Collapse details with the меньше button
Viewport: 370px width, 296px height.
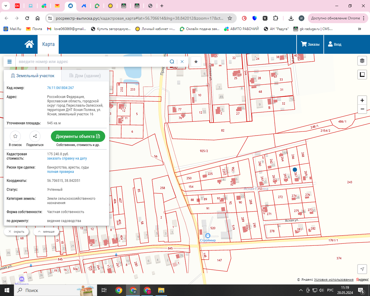click(46, 232)
